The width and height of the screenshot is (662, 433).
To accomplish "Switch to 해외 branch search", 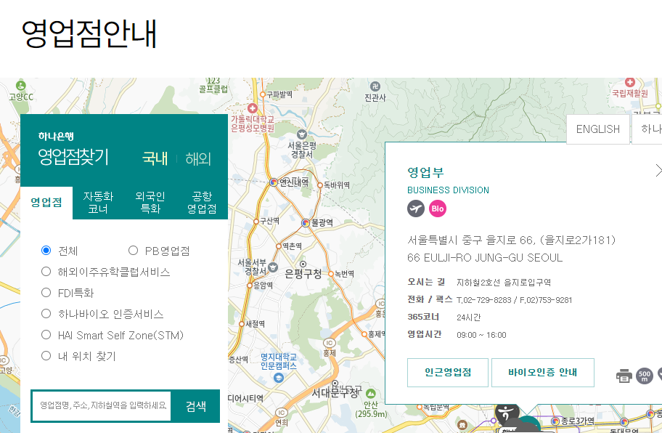I will 198,159.
